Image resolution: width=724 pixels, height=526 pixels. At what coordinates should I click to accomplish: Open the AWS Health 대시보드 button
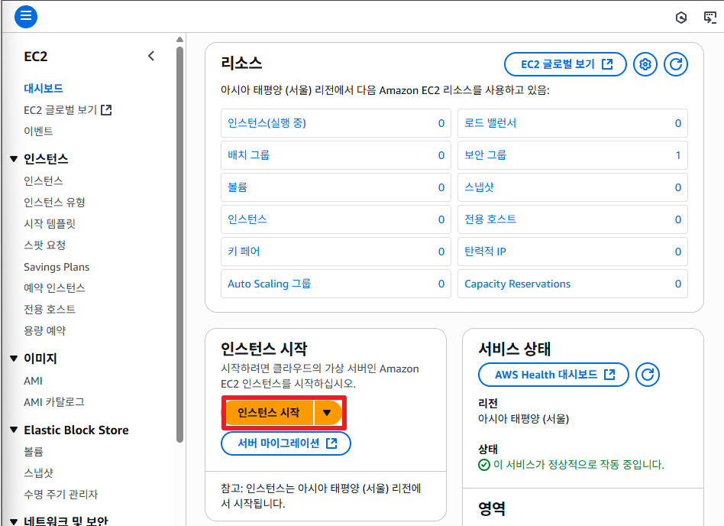(554, 375)
